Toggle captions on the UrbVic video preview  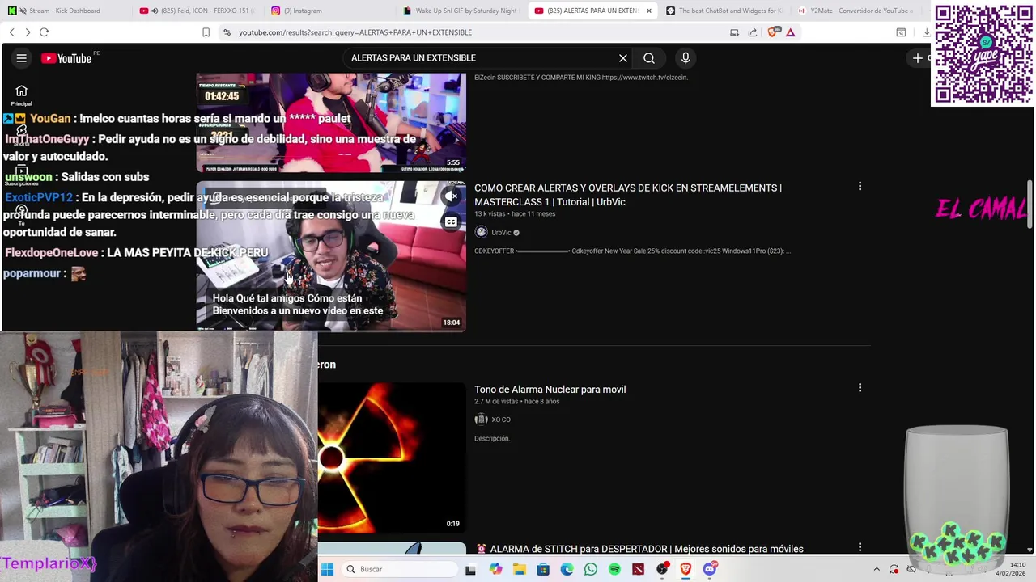[x=451, y=222]
